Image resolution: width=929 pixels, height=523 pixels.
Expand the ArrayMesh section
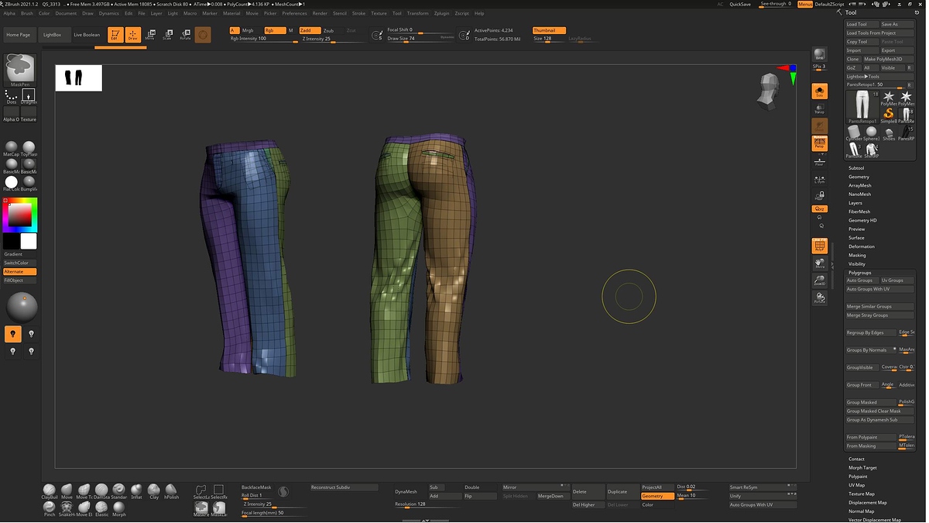[x=859, y=186]
